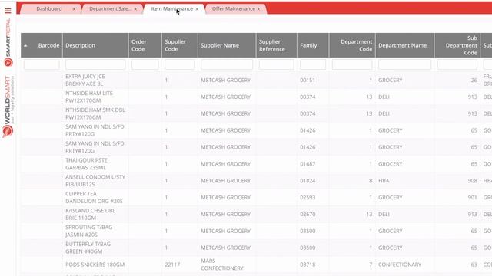Focus the Sub Department Code filter field

457,64
